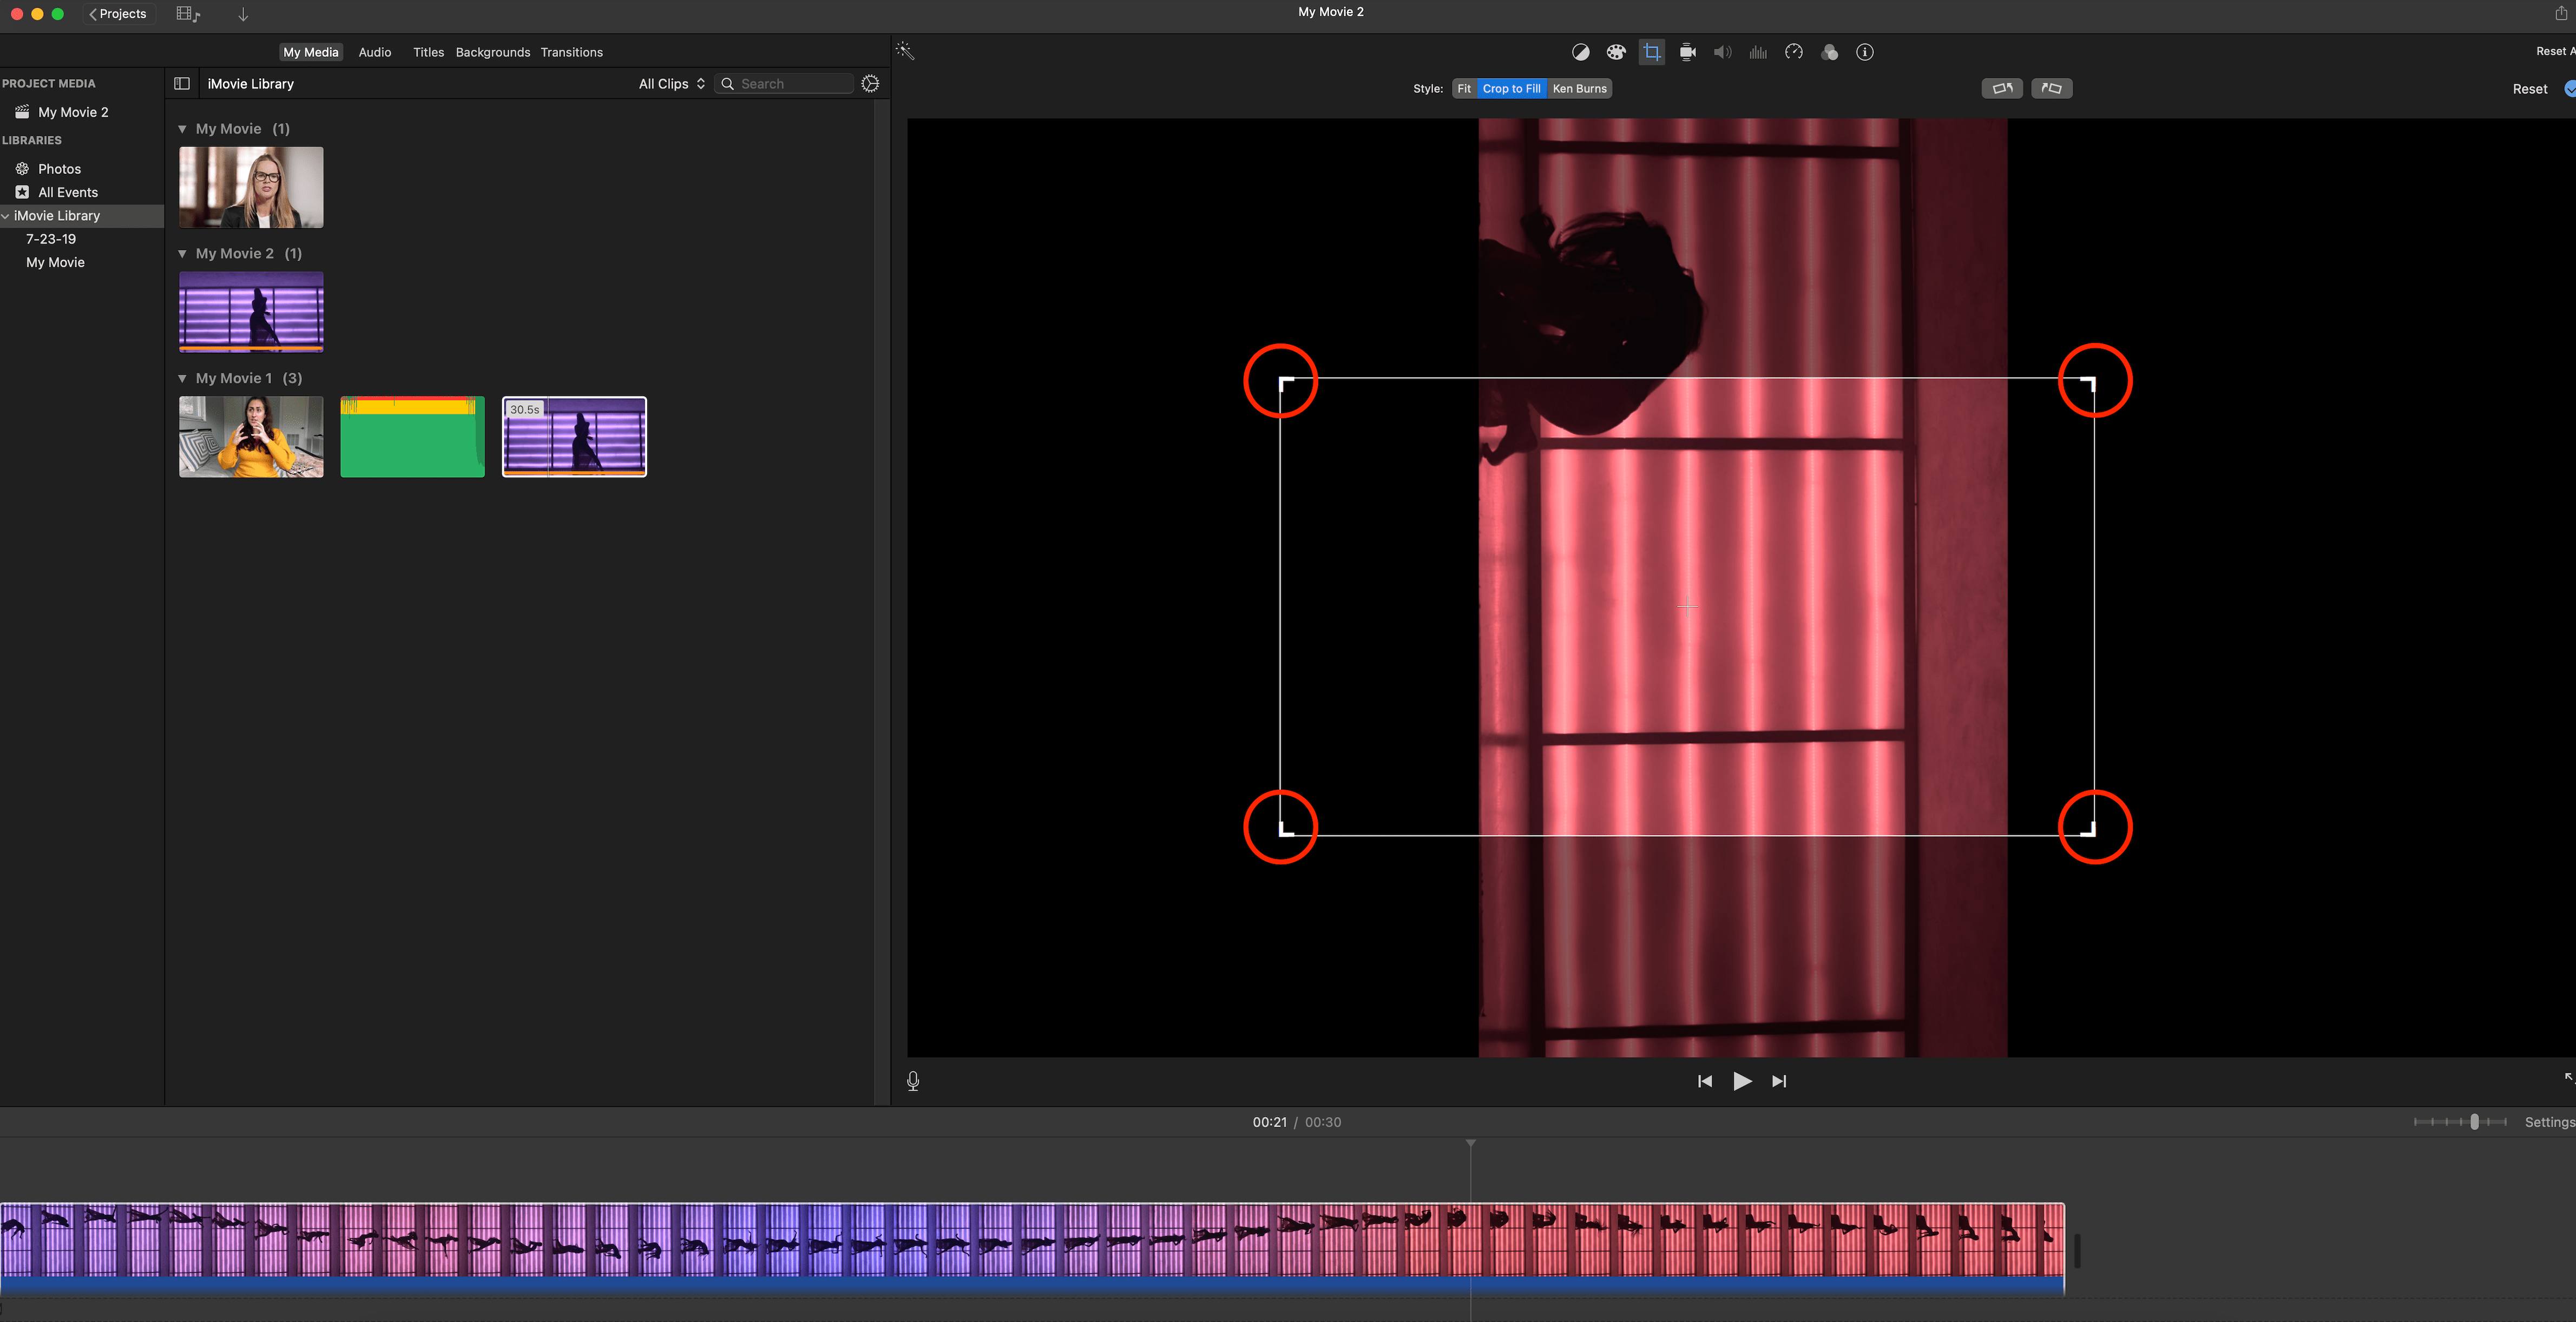
Task: Click the timeline playhead marker
Action: pyautogui.click(x=1471, y=1143)
